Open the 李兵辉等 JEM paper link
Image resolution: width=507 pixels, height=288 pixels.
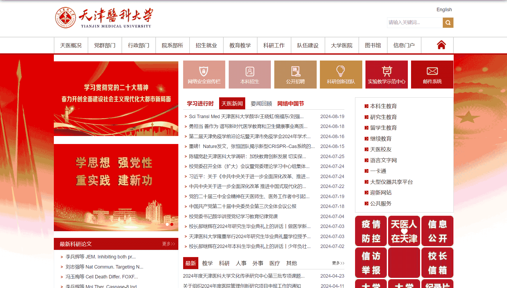point(100,257)
